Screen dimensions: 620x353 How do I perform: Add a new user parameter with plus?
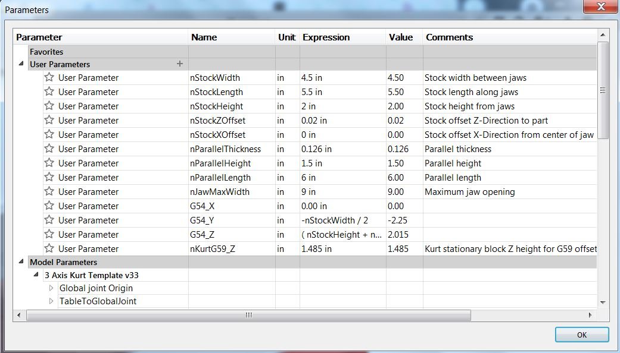tap(179, 64)
